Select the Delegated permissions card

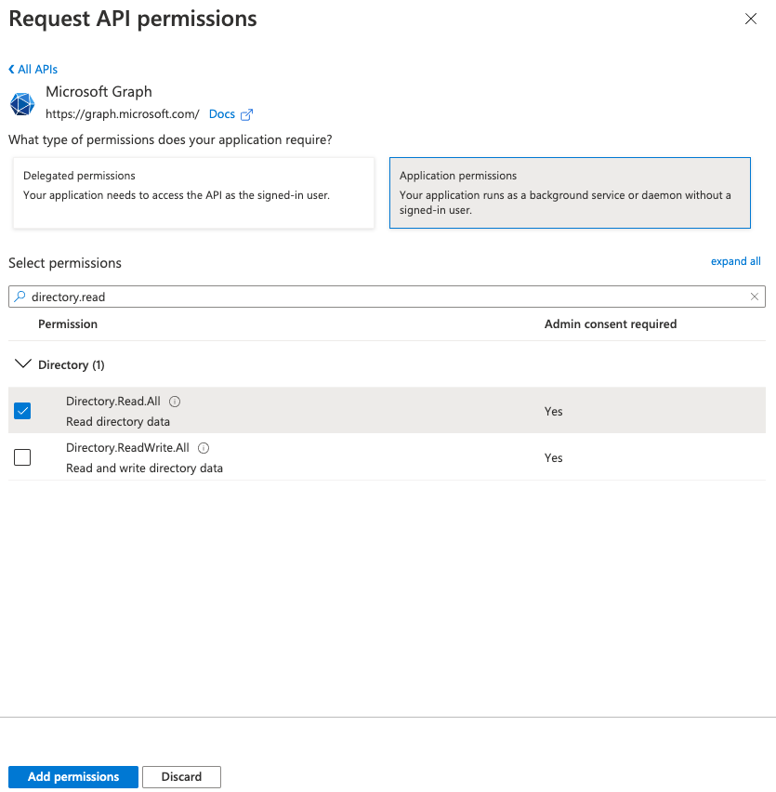pos(193,193)
